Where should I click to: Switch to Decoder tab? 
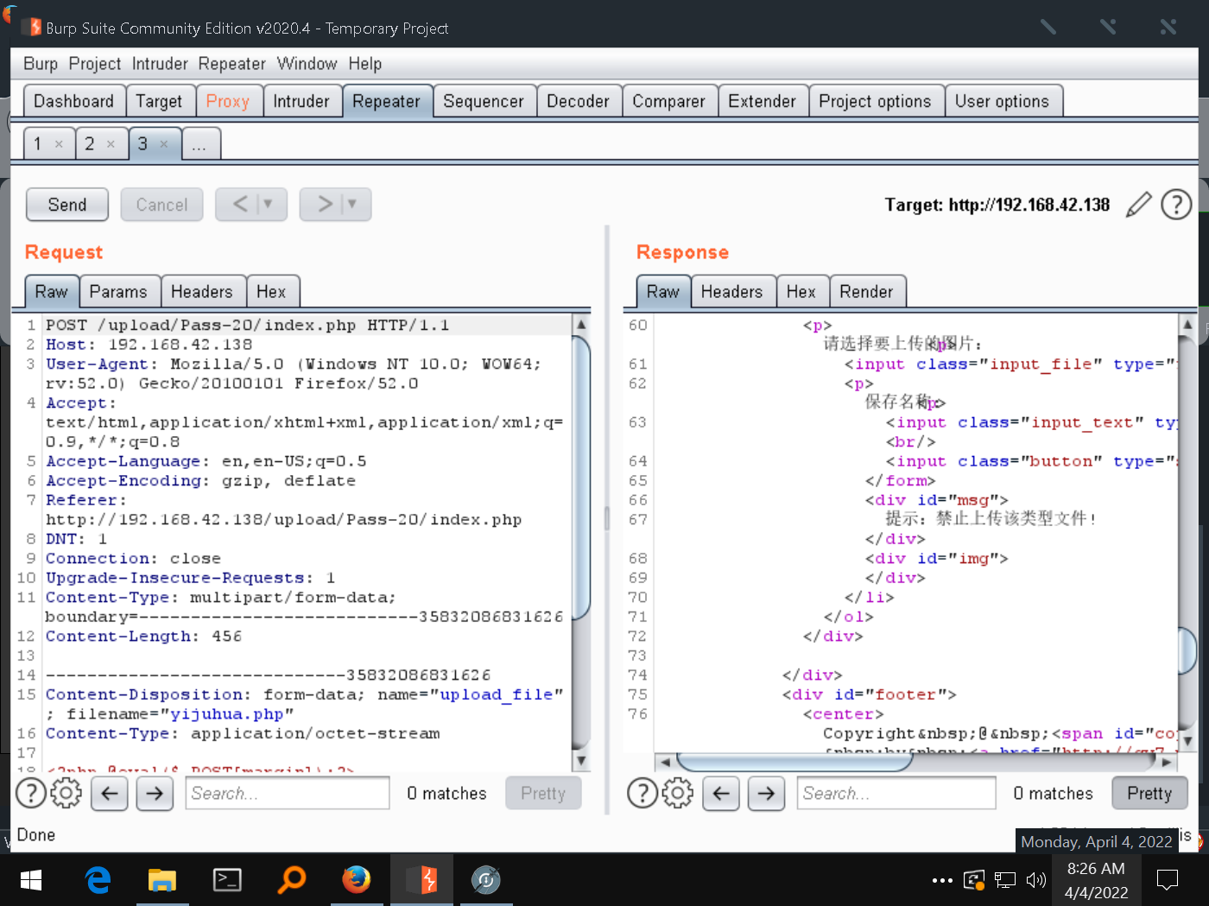[x=579, y=101]
